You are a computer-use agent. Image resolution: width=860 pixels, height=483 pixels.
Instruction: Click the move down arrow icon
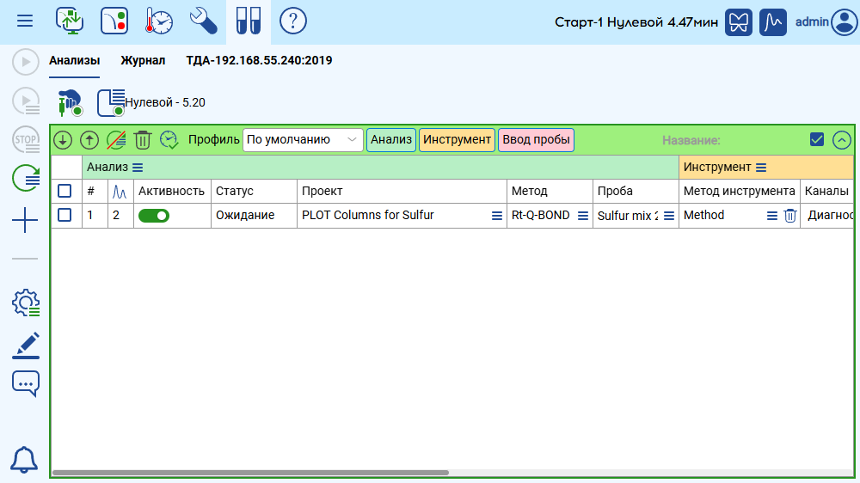pos(63,139)
